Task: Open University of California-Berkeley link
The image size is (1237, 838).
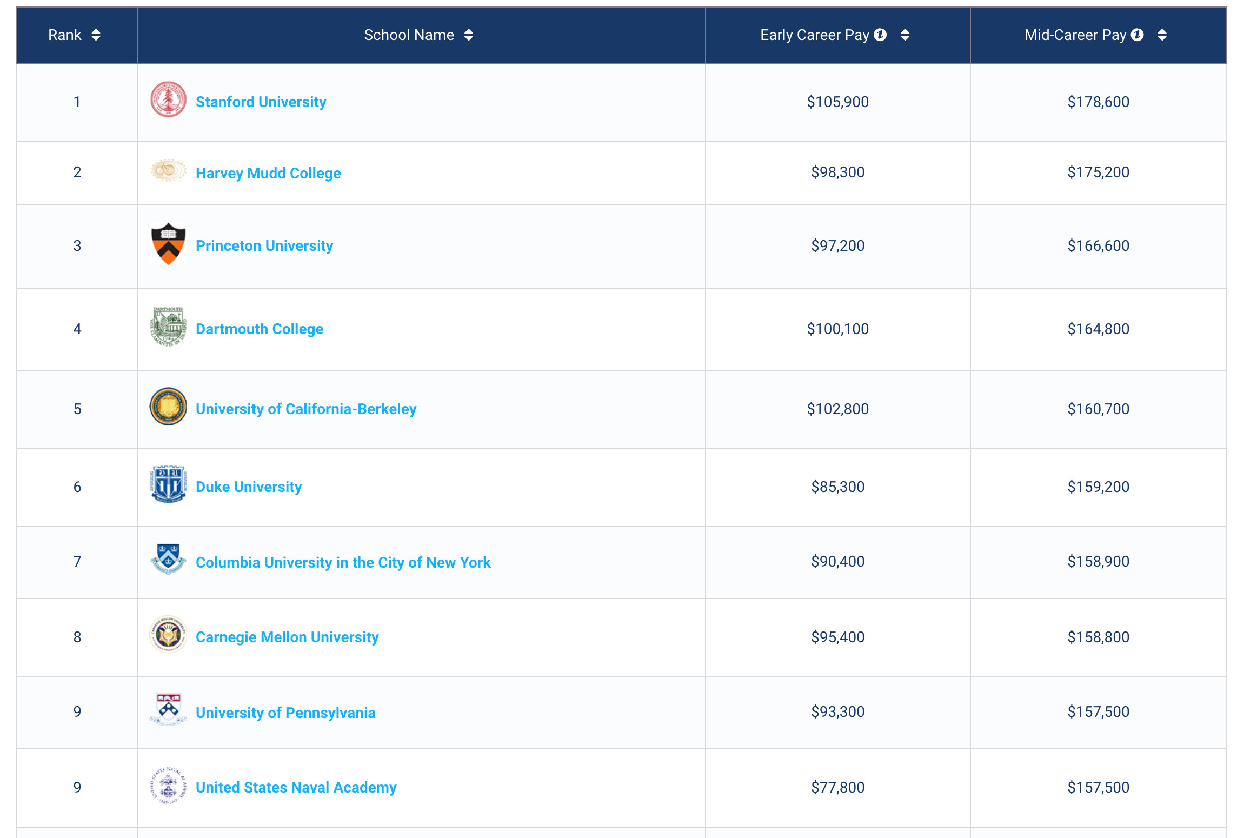Action: [306, 409]
